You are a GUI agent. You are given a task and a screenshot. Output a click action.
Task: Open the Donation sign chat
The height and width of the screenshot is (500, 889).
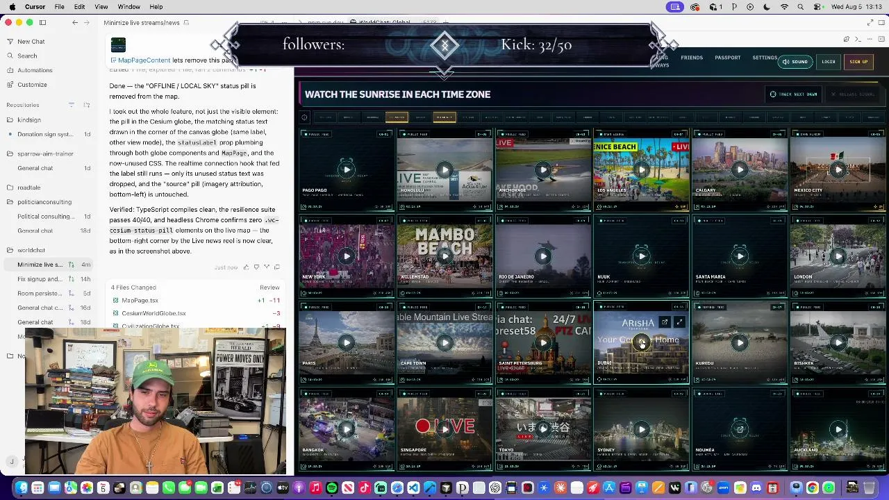click(49, 135)
